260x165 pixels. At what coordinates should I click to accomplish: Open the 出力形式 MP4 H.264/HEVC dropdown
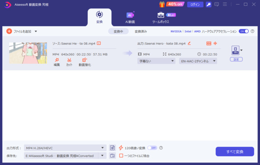click(x=65, y=148)
